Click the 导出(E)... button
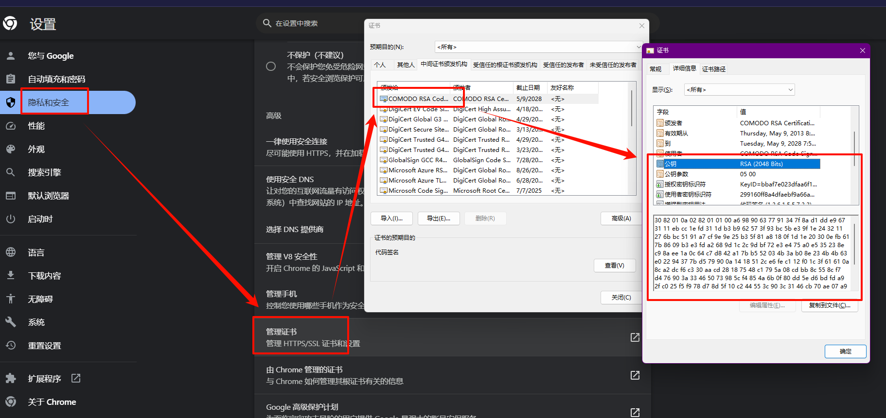The image size is (886, 418). tap(439, 218)
